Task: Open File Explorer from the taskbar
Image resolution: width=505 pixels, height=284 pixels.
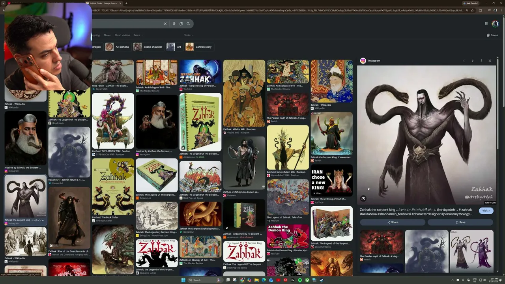Action: [256, 280]
